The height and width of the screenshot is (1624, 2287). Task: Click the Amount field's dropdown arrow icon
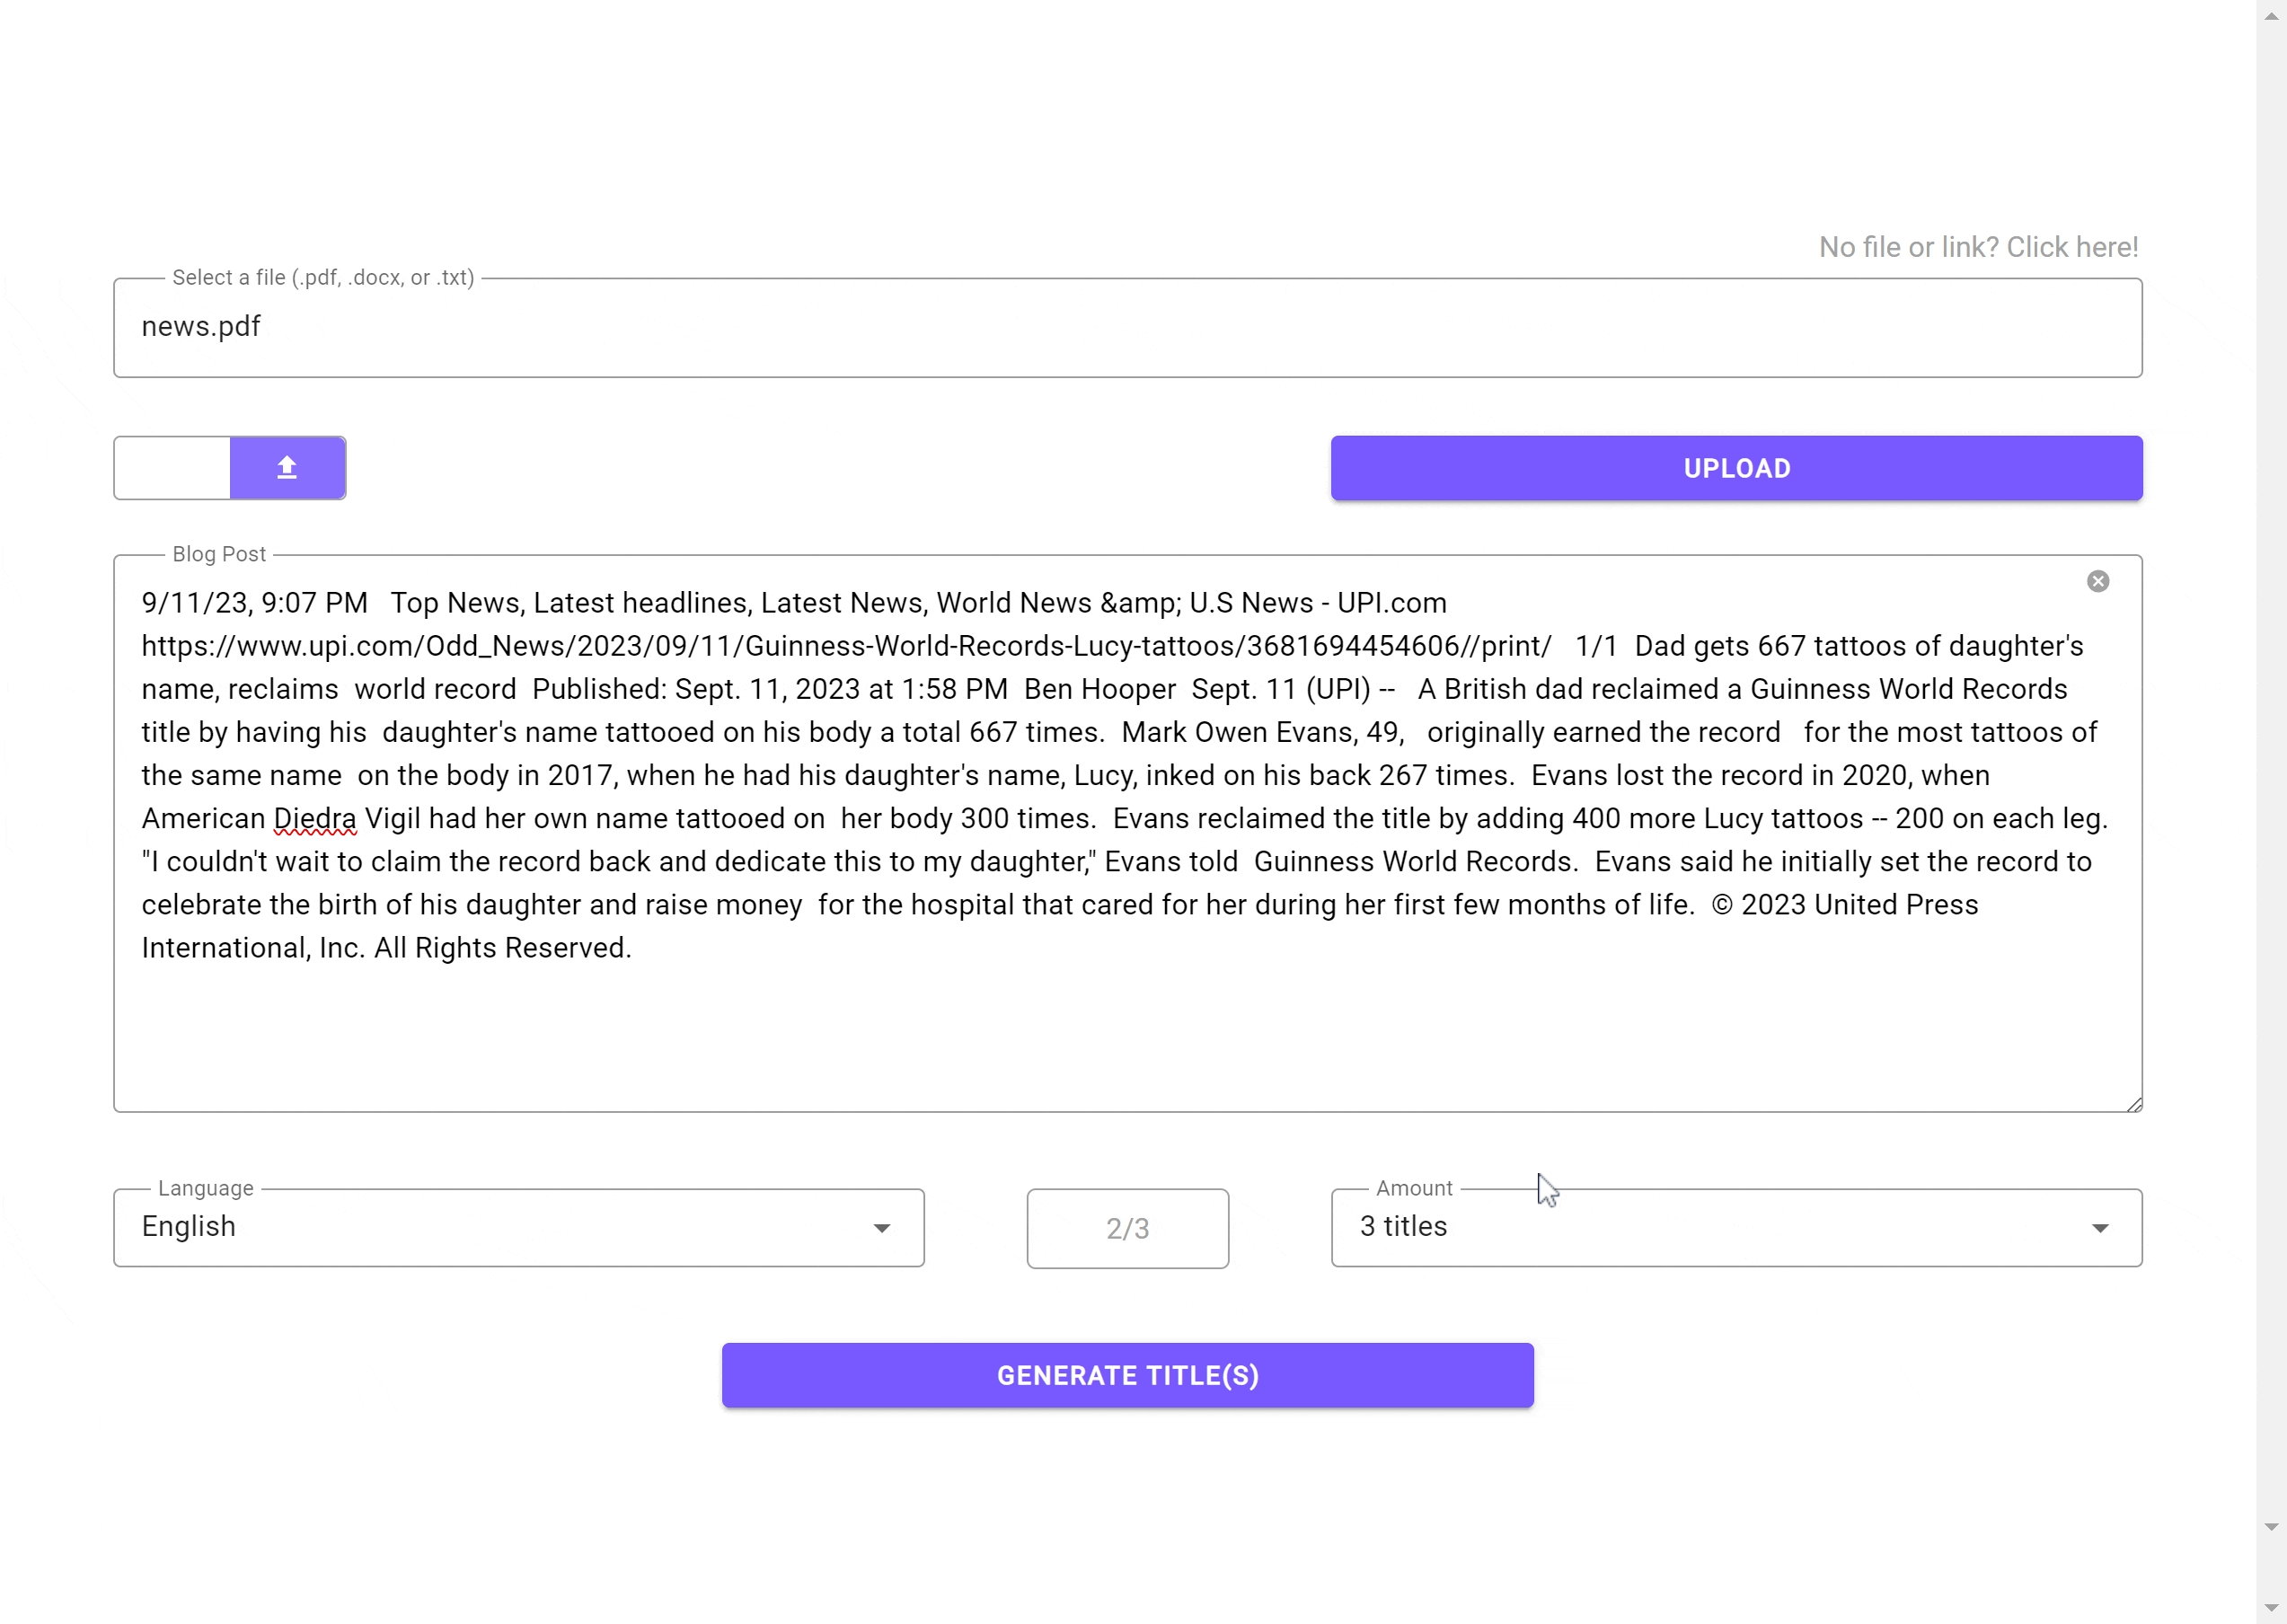click(x=2099, y=1228)
